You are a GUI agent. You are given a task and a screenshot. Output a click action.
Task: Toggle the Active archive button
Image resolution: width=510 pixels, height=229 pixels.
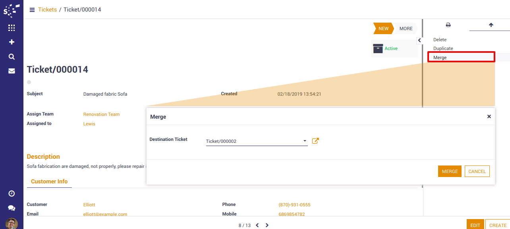[x=386, y=48]
